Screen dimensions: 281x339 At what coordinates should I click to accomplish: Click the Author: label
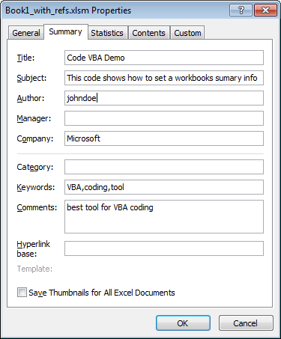(31, 98)
